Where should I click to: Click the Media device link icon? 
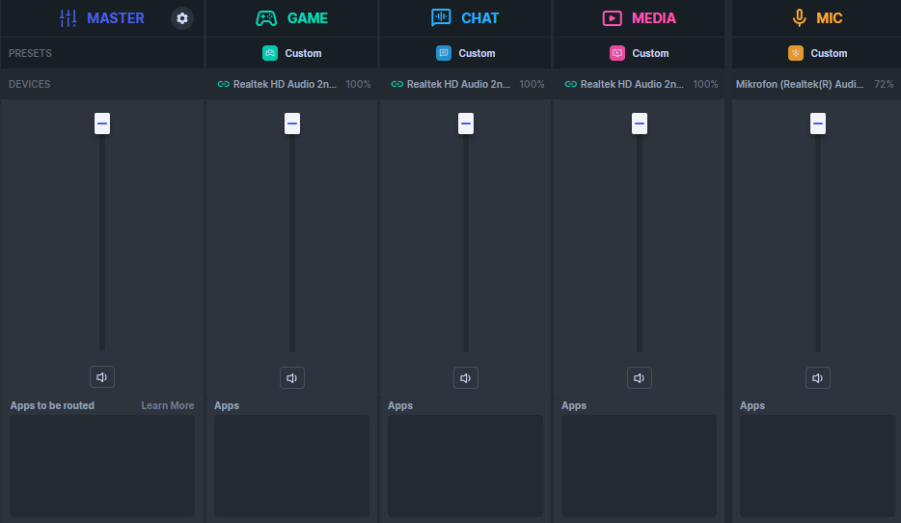[570, 84]
